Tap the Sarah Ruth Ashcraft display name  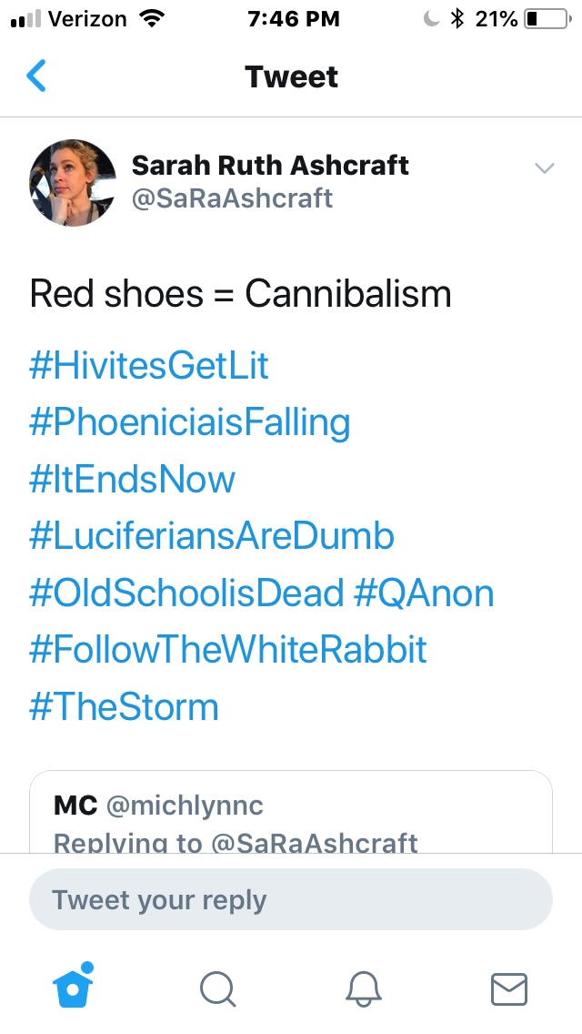coord(270,165)
